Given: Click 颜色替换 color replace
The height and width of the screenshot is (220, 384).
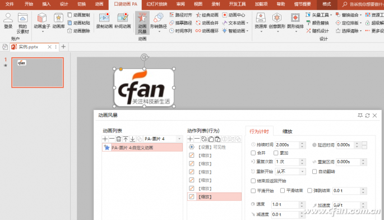Looking at the screenshot, I should pos(317,23).
